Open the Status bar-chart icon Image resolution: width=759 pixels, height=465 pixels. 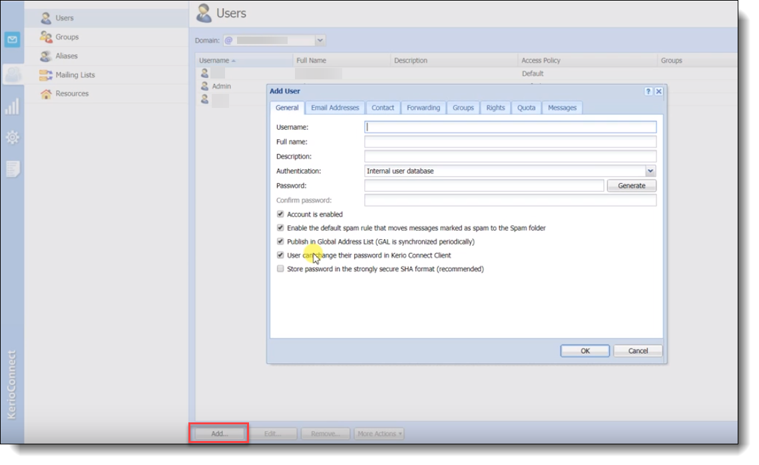12,107
